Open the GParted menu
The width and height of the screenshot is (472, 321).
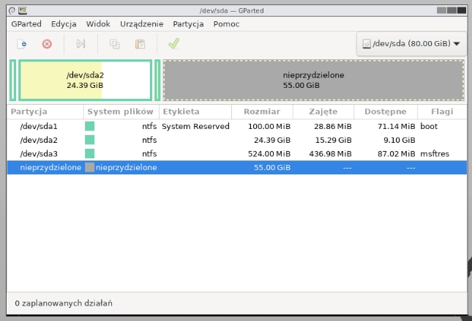click(26, 24)
